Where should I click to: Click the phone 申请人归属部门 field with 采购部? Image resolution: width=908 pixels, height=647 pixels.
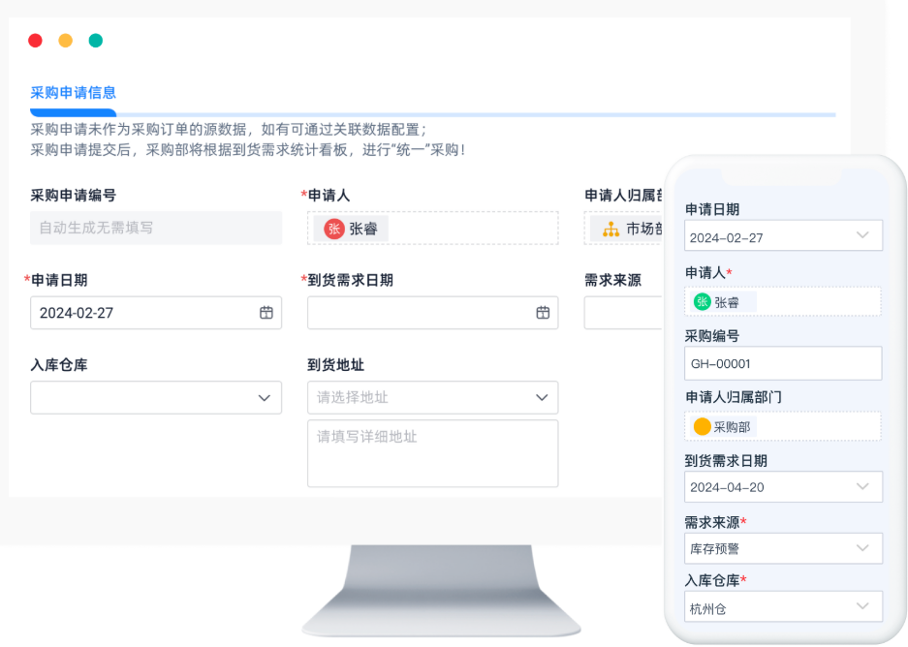783,426
